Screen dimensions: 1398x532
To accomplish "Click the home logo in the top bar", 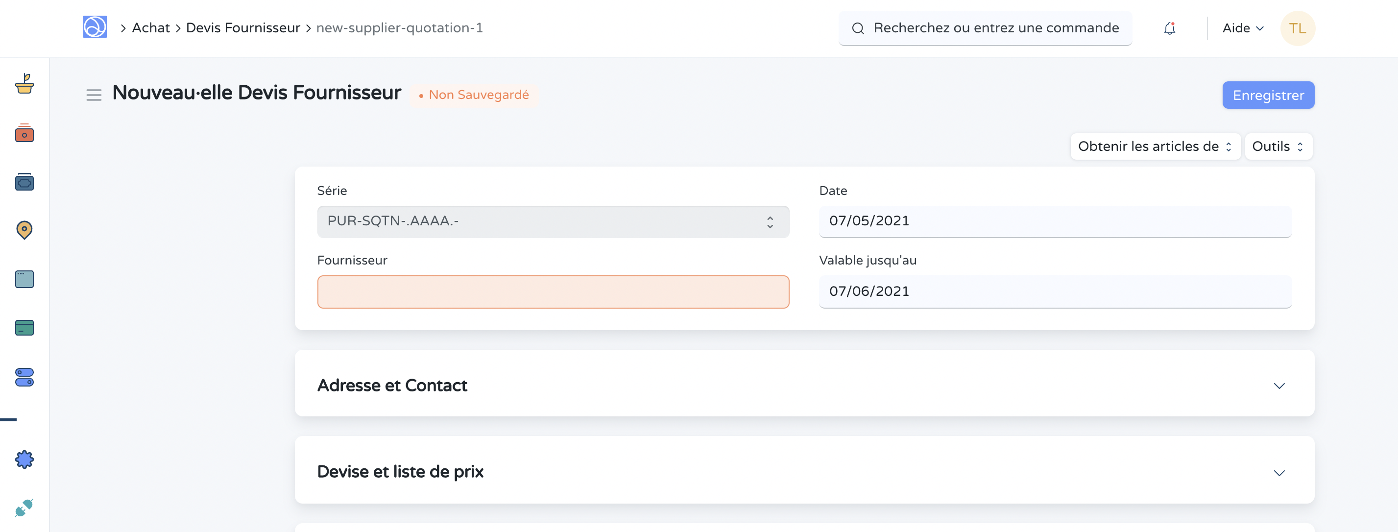I will coord(95,27).
